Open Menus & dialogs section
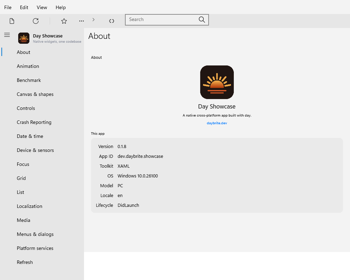 42,234
